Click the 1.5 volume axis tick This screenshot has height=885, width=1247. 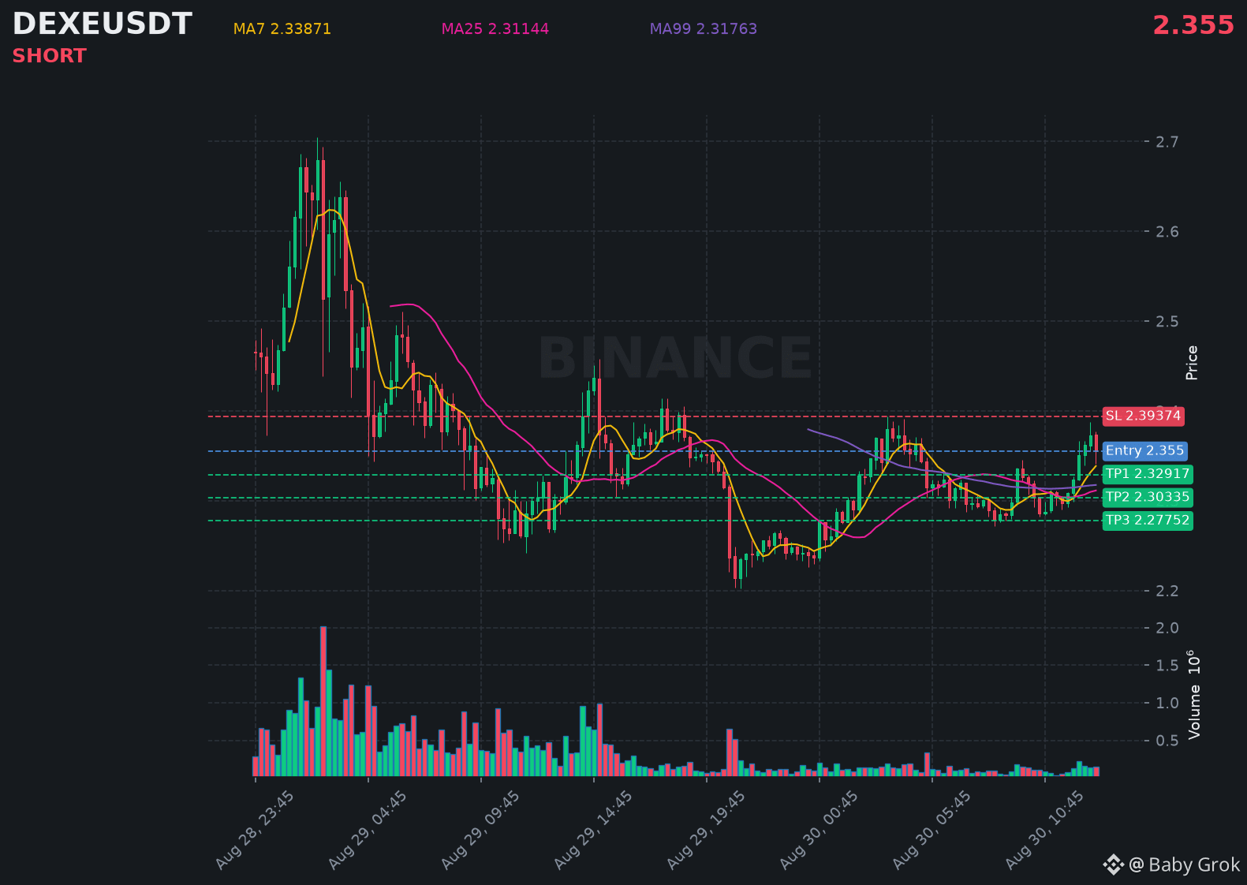click(1167, 666)
